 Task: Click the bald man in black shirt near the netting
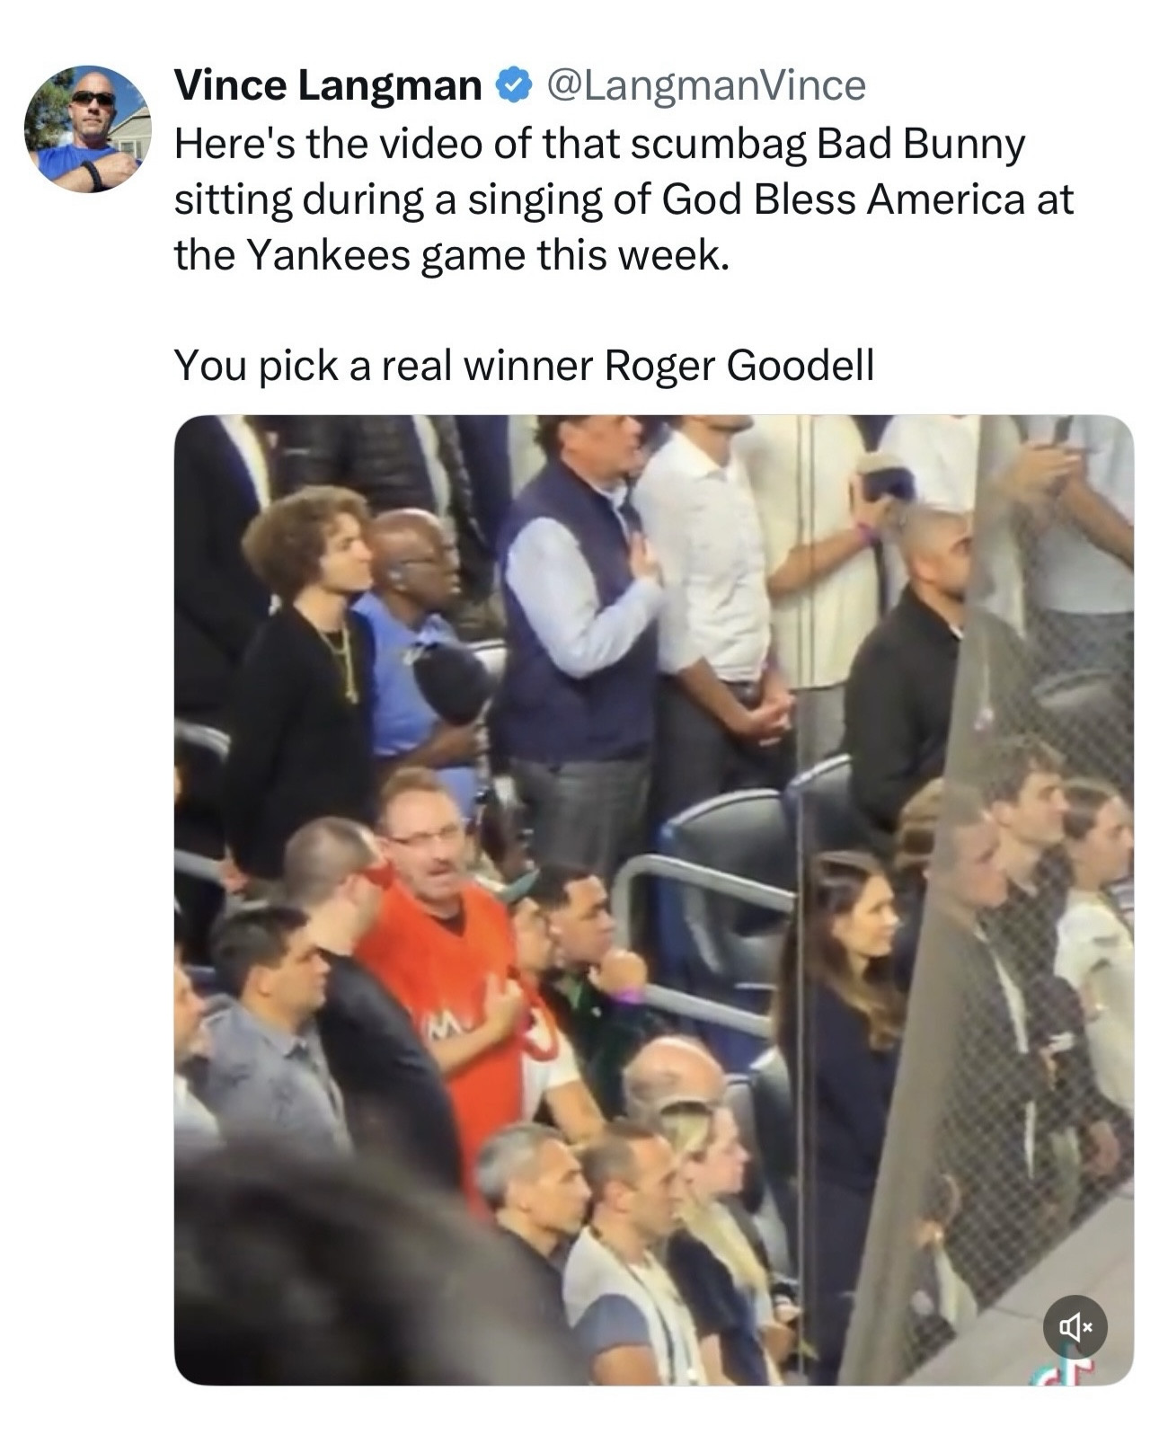[x=907, y=665]
